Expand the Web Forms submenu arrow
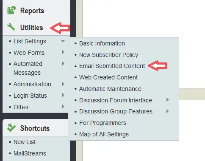Screen dimensions: 205x161 coord(63,52)
